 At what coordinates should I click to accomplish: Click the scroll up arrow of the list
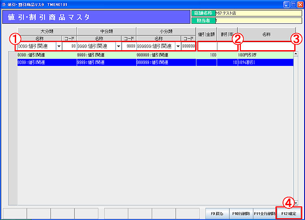point(296,54)
